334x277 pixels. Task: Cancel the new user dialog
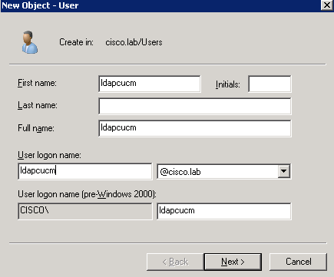click(x=299, y=262)
